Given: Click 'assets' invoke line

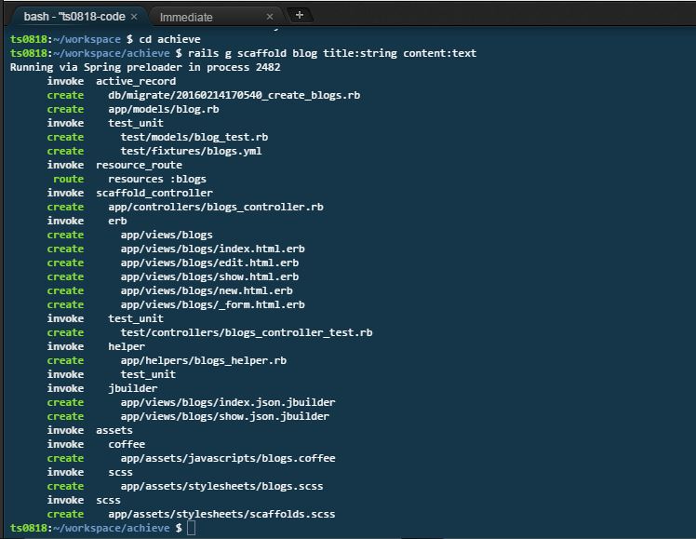Looking at the screenshot, I should click(x=114, y=430).
